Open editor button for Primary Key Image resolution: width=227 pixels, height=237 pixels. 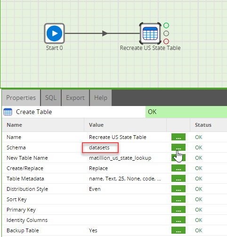[178, 210]
